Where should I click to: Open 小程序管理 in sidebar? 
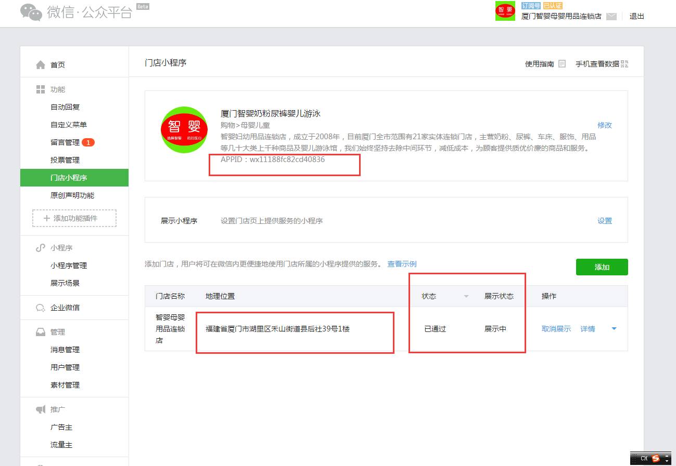point(69,265)
